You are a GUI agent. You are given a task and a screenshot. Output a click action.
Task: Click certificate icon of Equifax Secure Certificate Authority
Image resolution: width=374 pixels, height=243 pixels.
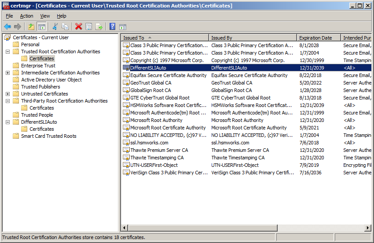pos(126,75)
